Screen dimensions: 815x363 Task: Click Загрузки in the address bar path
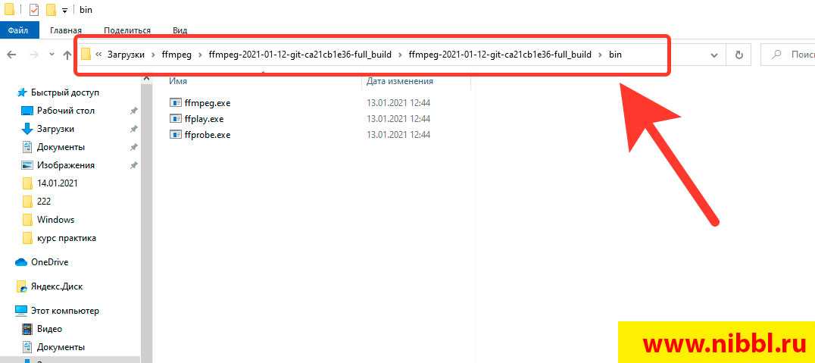click(x=126, y=54)
